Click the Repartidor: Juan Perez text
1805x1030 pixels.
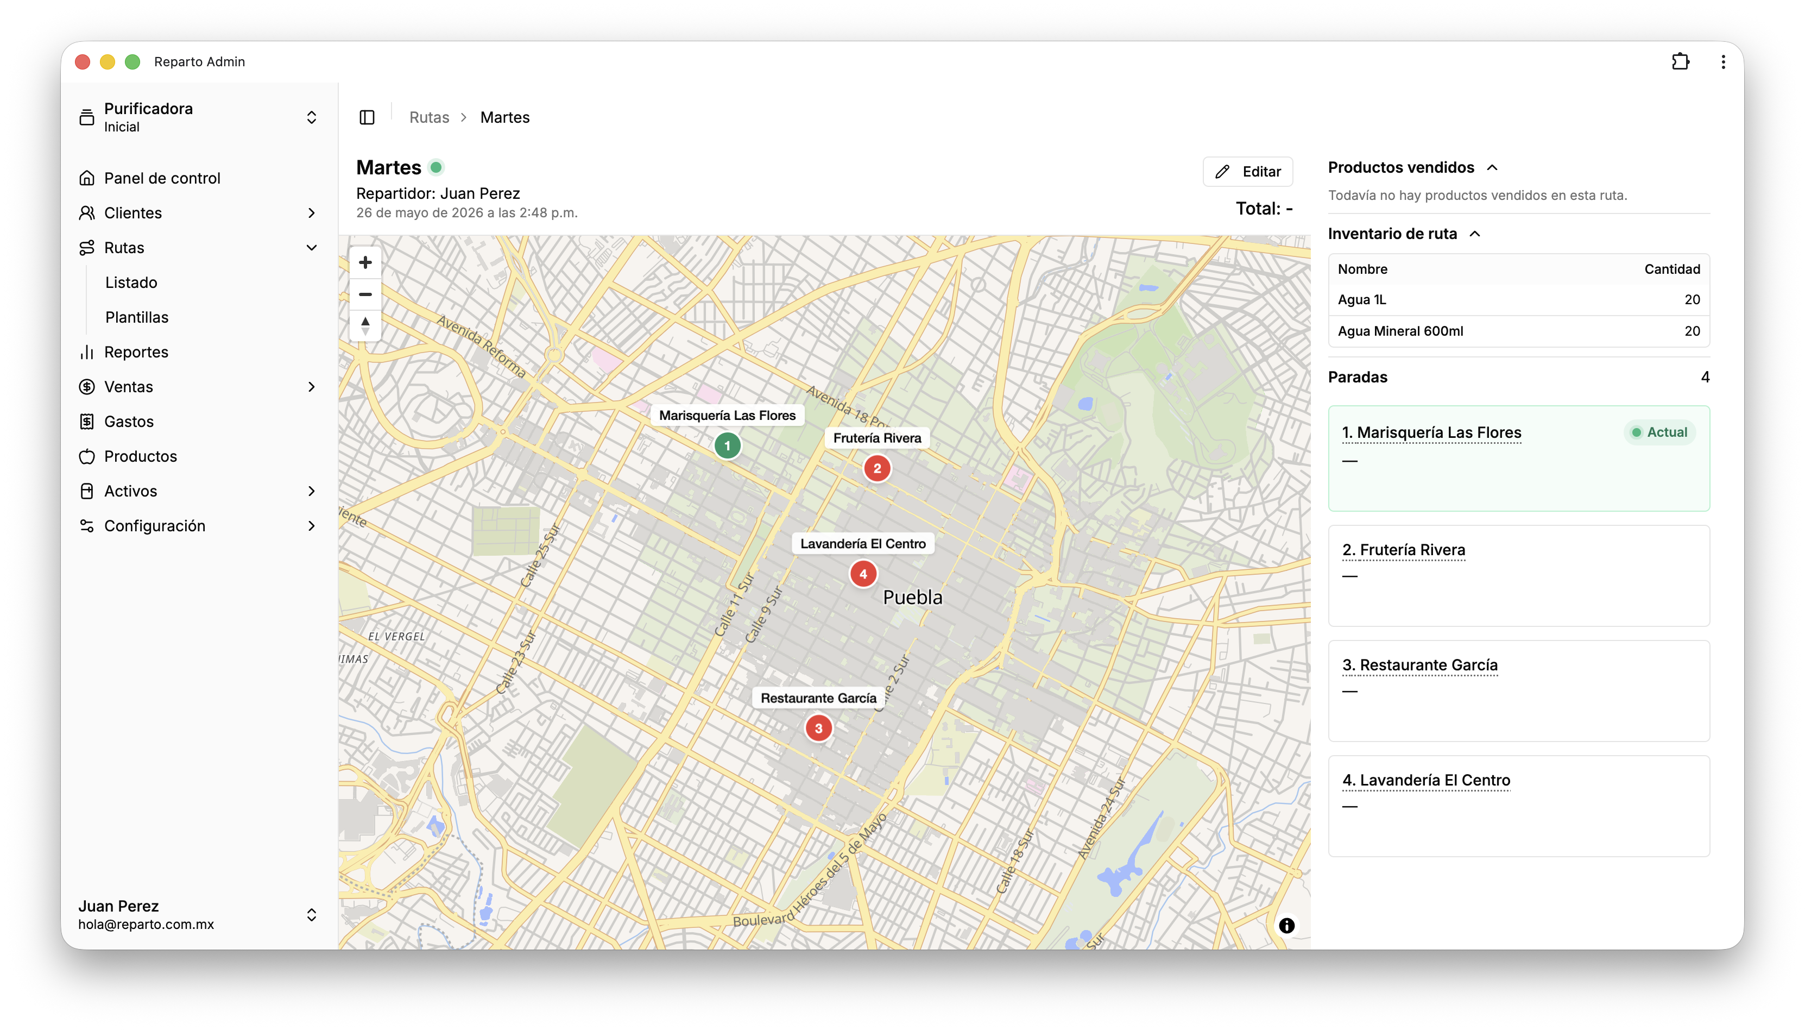point(438,194)
